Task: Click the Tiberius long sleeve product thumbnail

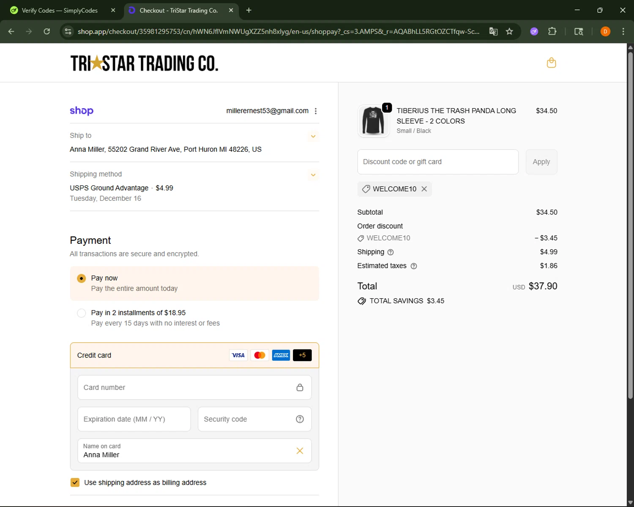Action: (x=373, y=121)
